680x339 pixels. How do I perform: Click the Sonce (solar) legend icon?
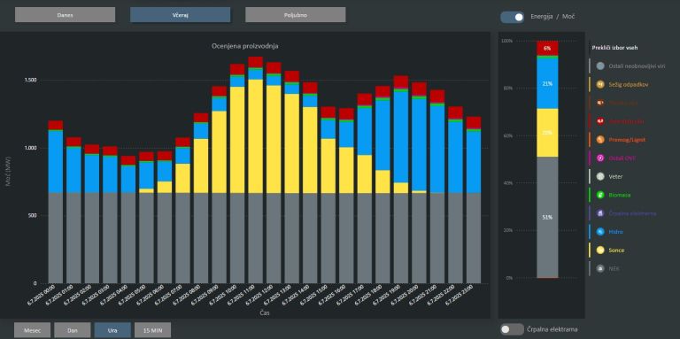[600, 250]
